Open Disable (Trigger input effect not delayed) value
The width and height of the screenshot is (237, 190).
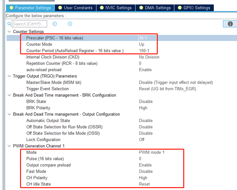click(176, 82)
